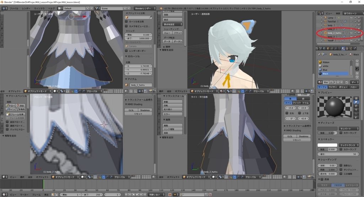The width and height of the screenshot is (364, 197).
Task: Select flat plane preview shape icon
Action: pyautogui.click(x=356, y=98)
